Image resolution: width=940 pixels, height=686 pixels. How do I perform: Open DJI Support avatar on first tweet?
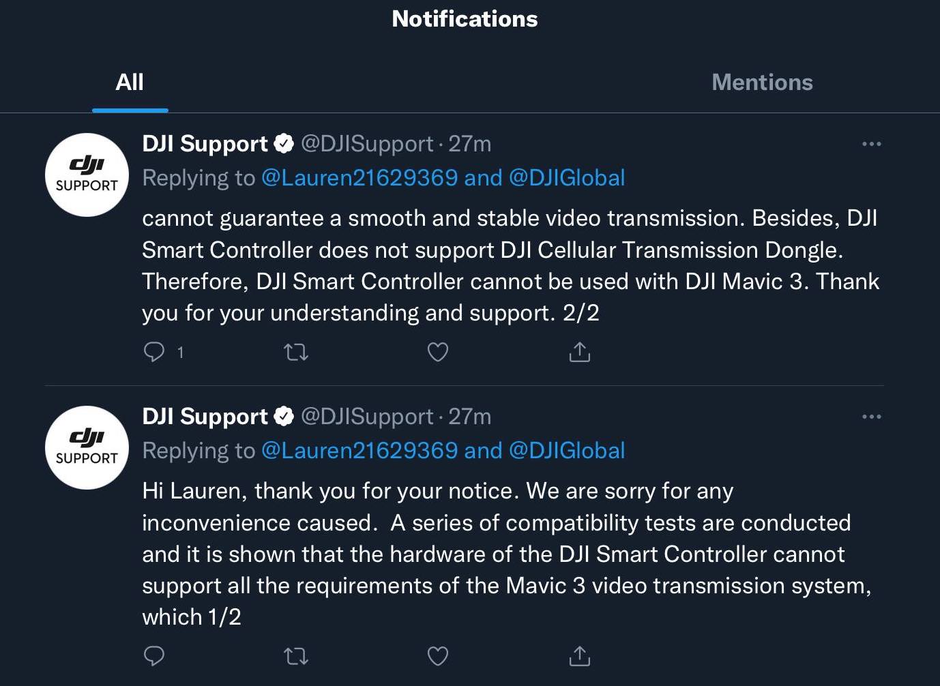tap(87, 175)
